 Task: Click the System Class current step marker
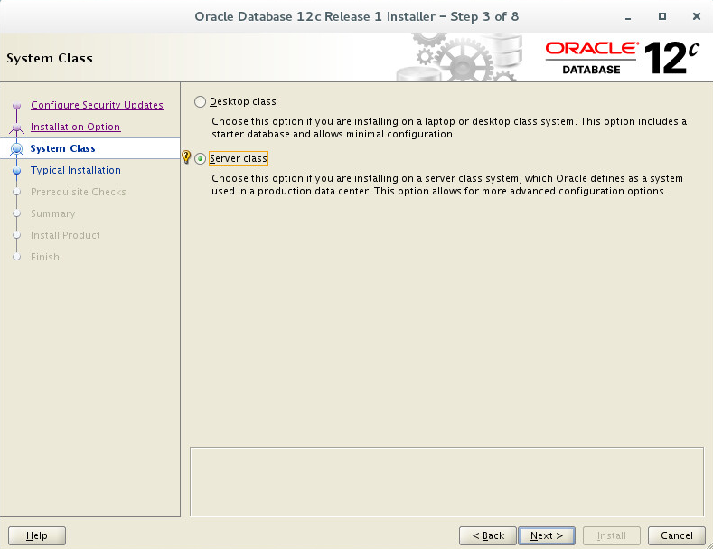pos(17,149)
